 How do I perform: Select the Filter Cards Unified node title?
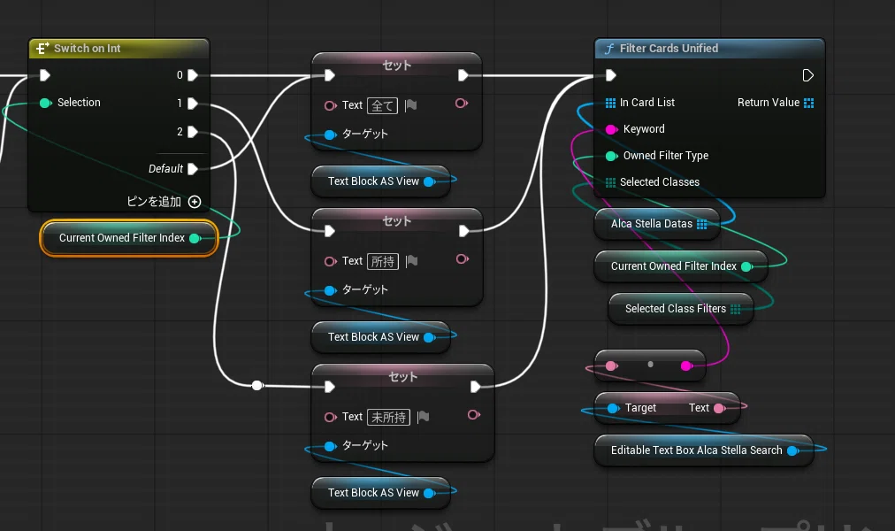[669, 49]
